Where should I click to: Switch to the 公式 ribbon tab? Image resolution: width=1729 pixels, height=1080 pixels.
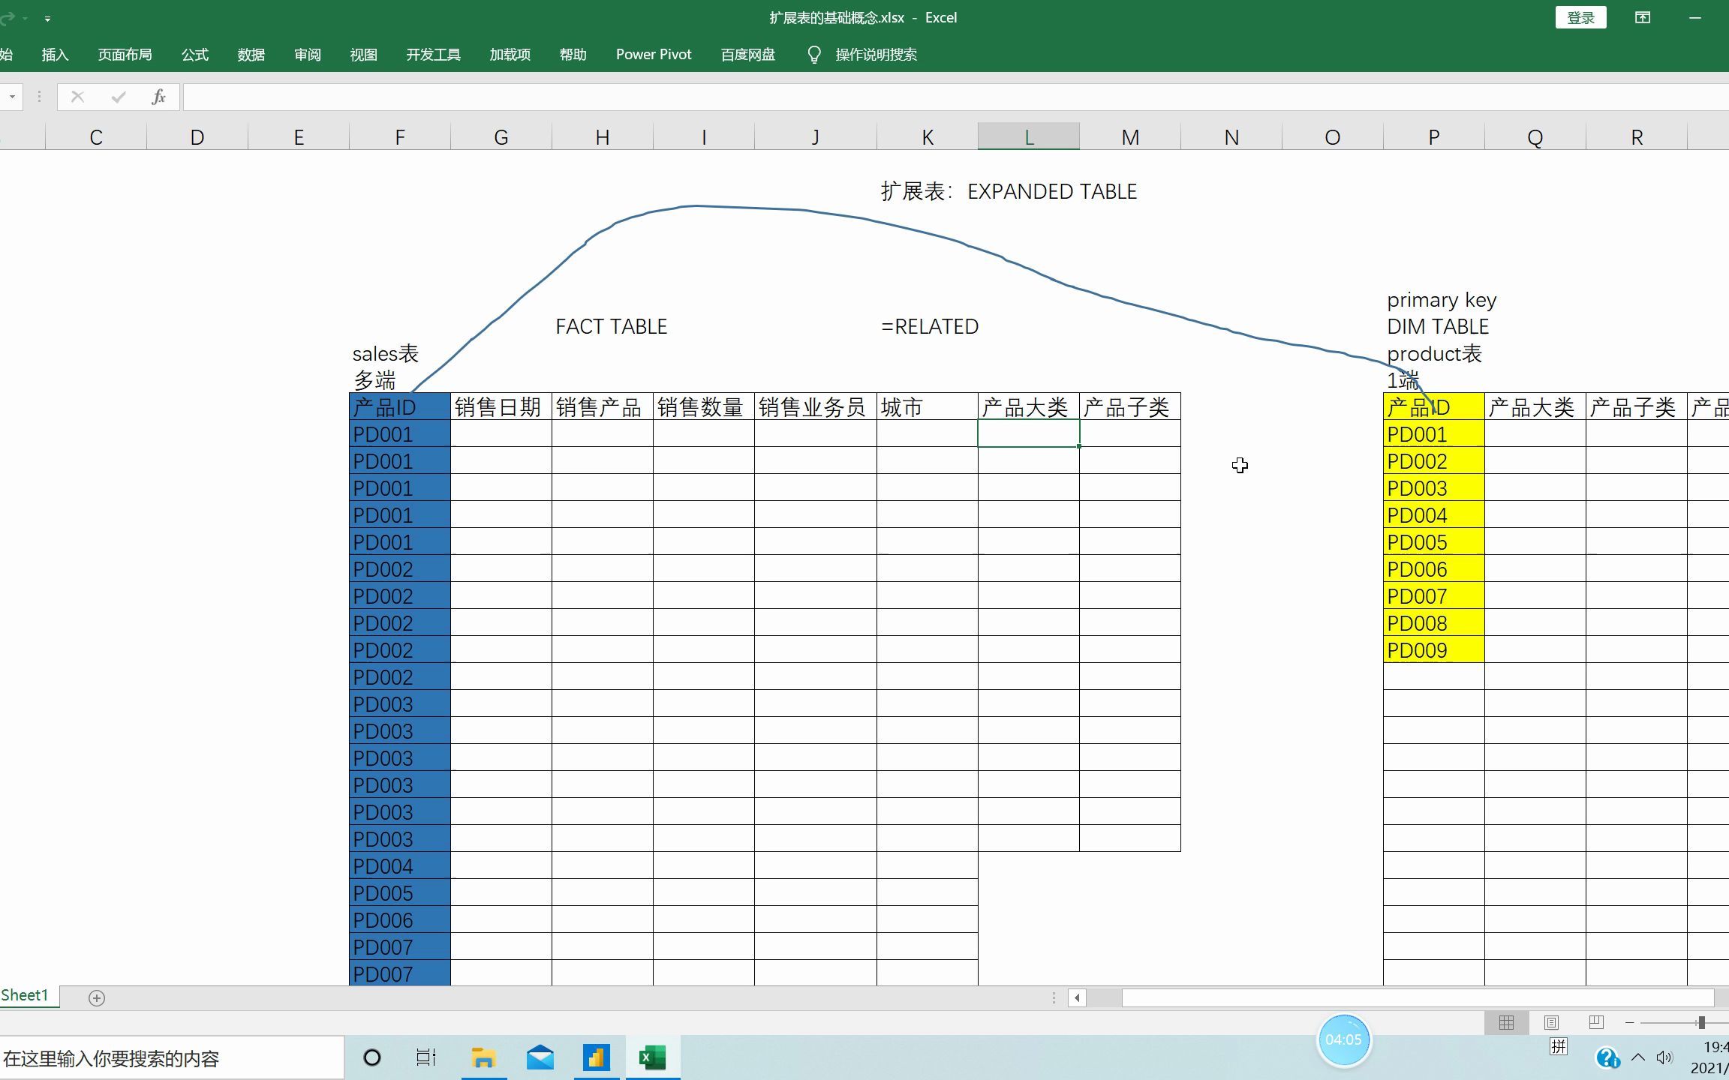(x=194, y=55)
